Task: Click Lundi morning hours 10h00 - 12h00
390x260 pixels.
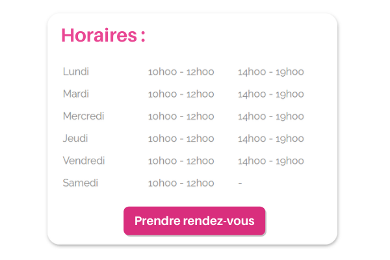Action: pos(181,72)
